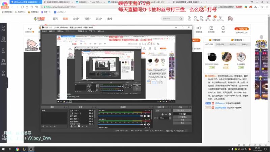Viewport: 270px width, 152px height.
Task: Toggle visibility eye of first text GDI+ source
Action: (x=90, y=111)
